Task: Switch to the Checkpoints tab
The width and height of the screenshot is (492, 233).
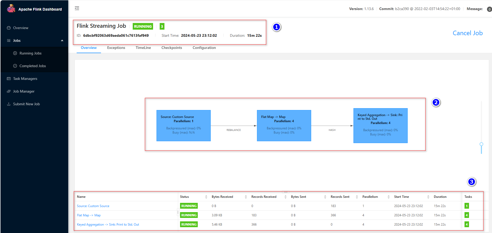Action: click(x=172, y=48)
